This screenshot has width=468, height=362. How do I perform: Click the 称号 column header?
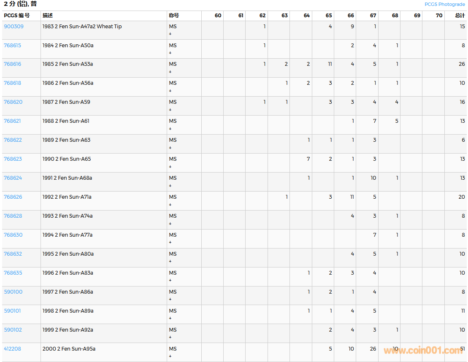click(x=174, y=16)
